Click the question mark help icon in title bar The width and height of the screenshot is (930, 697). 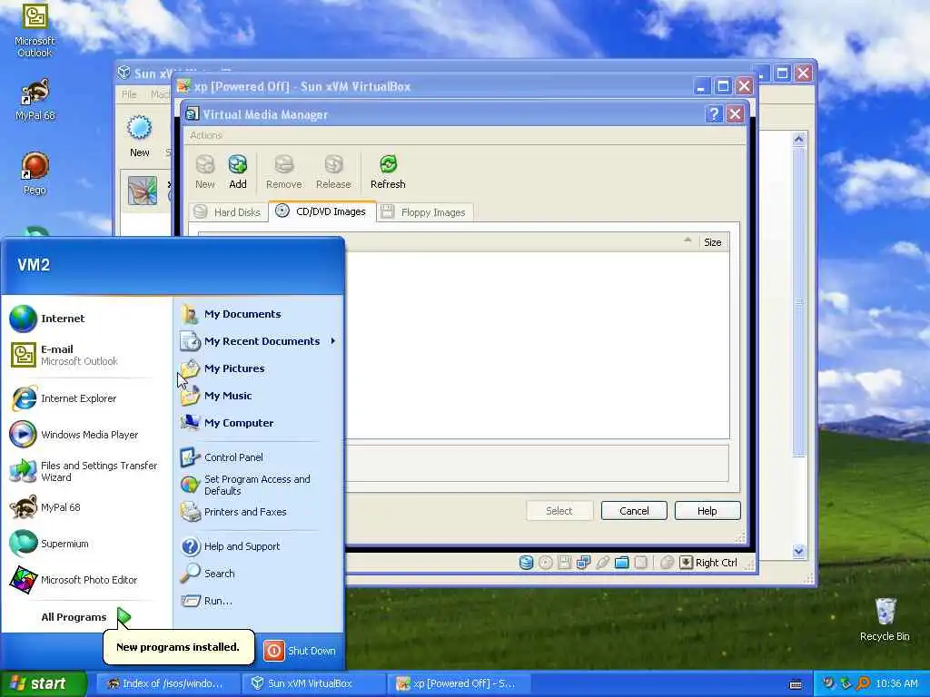[714, 114]
